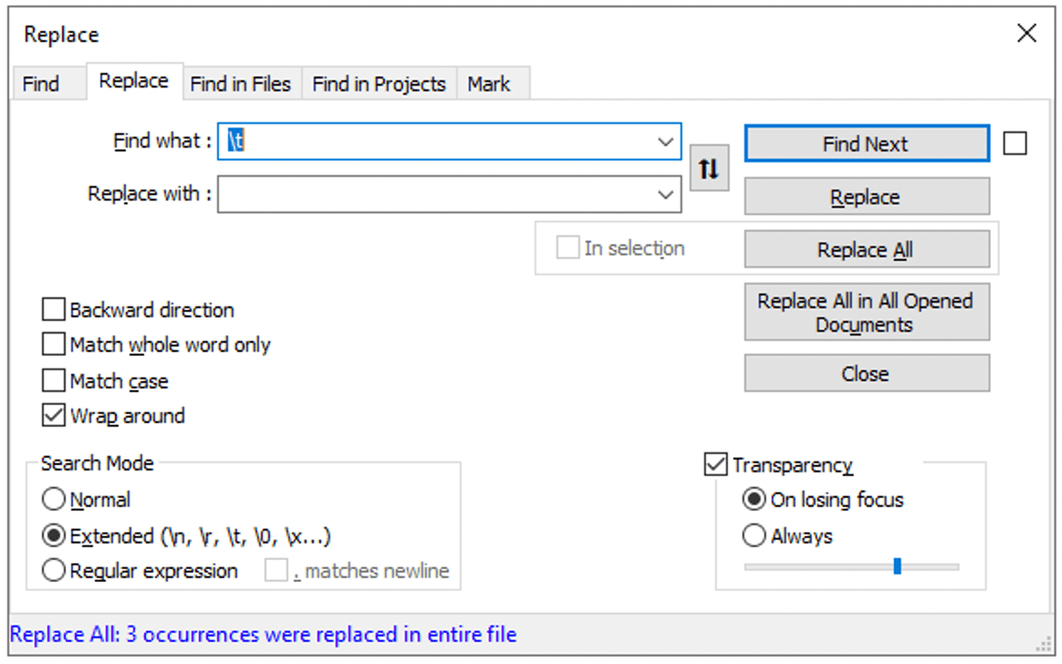
Task: Adjust the transparency level slider
Action: coord(897,566)
